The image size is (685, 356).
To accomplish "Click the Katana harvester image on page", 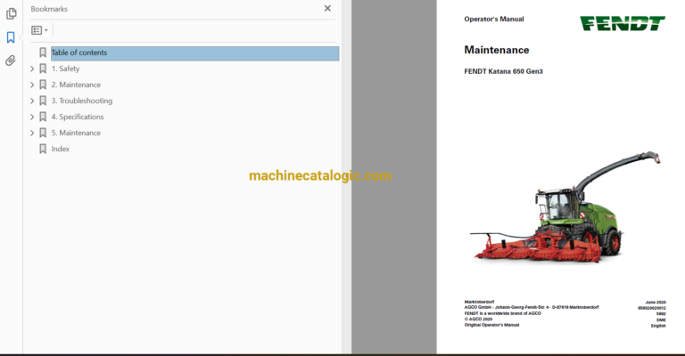I will tap(565, 207).
